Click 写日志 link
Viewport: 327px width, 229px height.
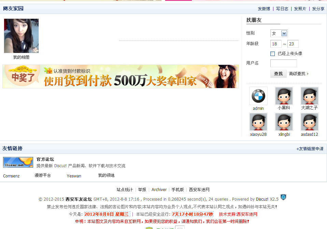click(282, 9)
